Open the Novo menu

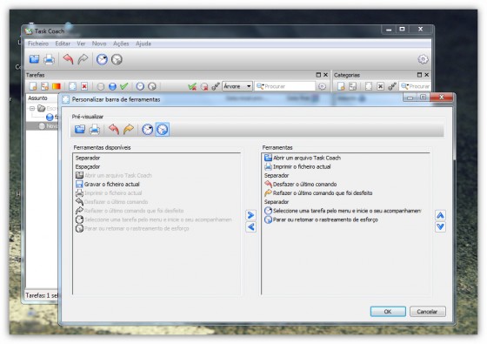(x=99, y=44)
